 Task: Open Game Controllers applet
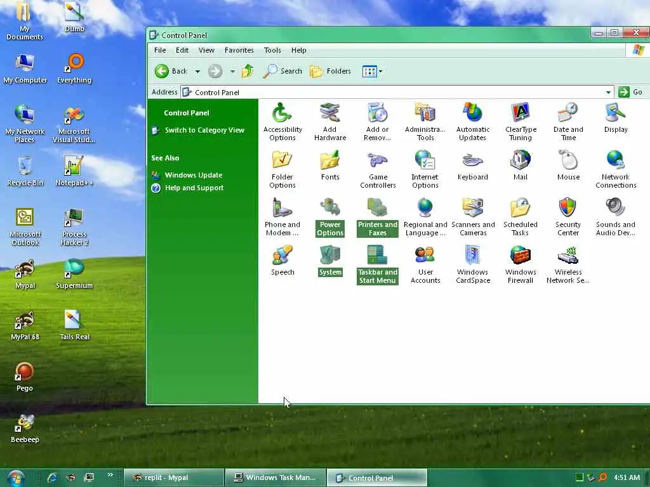[378, 169]
